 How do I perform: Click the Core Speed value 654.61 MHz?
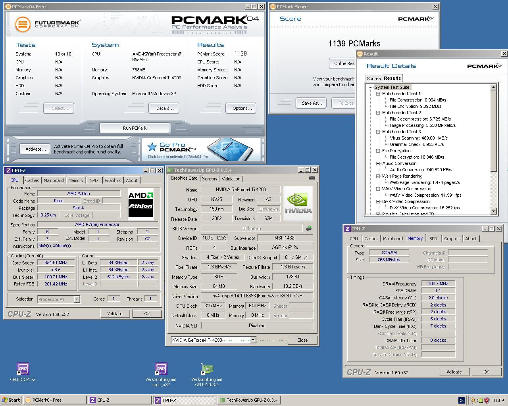(x=56, y=262)
